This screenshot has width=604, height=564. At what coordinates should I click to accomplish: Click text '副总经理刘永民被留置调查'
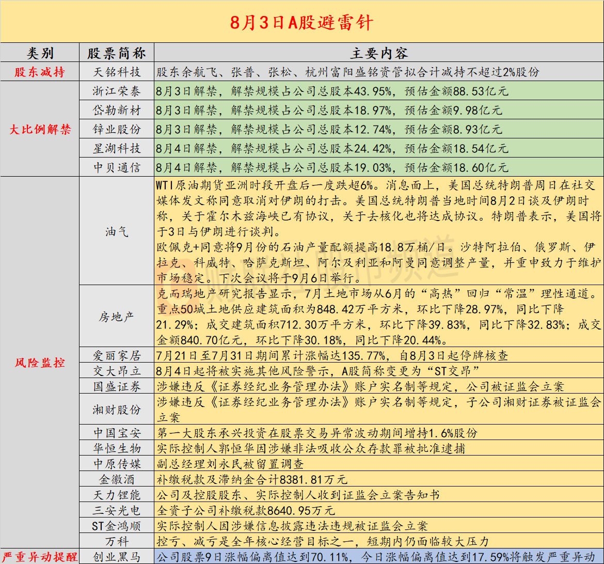coord(230,463)
